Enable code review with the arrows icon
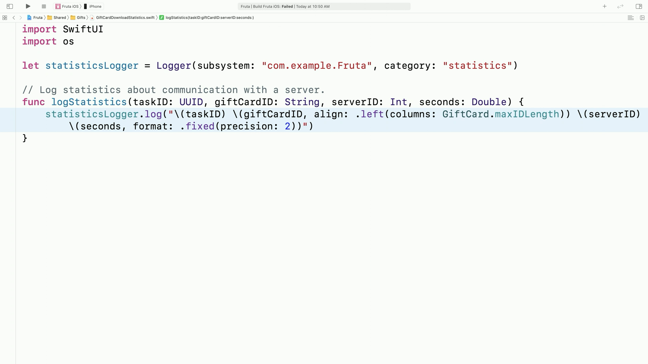 point(620,6)
